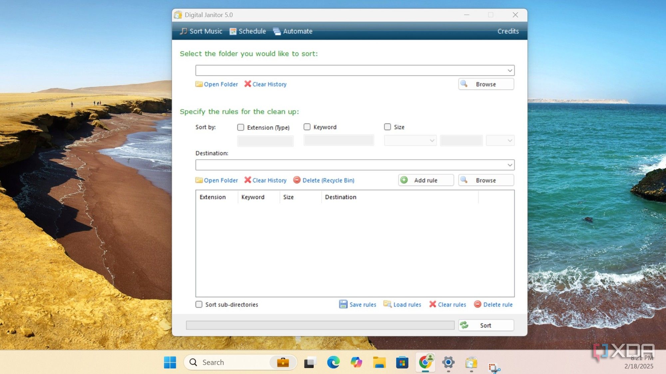This screenshot has height=374, width=666.
Task: Toggle the Sort sub-directories checkbox
Action: click(x=199, y=304)
